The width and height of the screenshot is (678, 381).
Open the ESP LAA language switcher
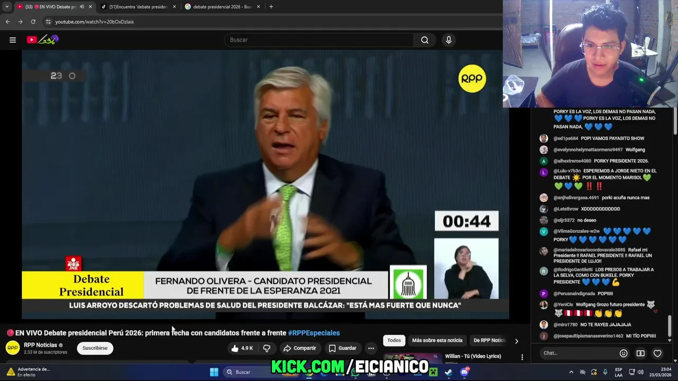[619, 372]
